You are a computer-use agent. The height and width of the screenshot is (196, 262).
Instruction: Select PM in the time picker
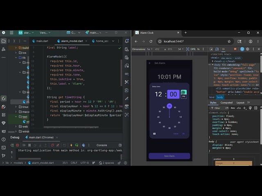184,96
